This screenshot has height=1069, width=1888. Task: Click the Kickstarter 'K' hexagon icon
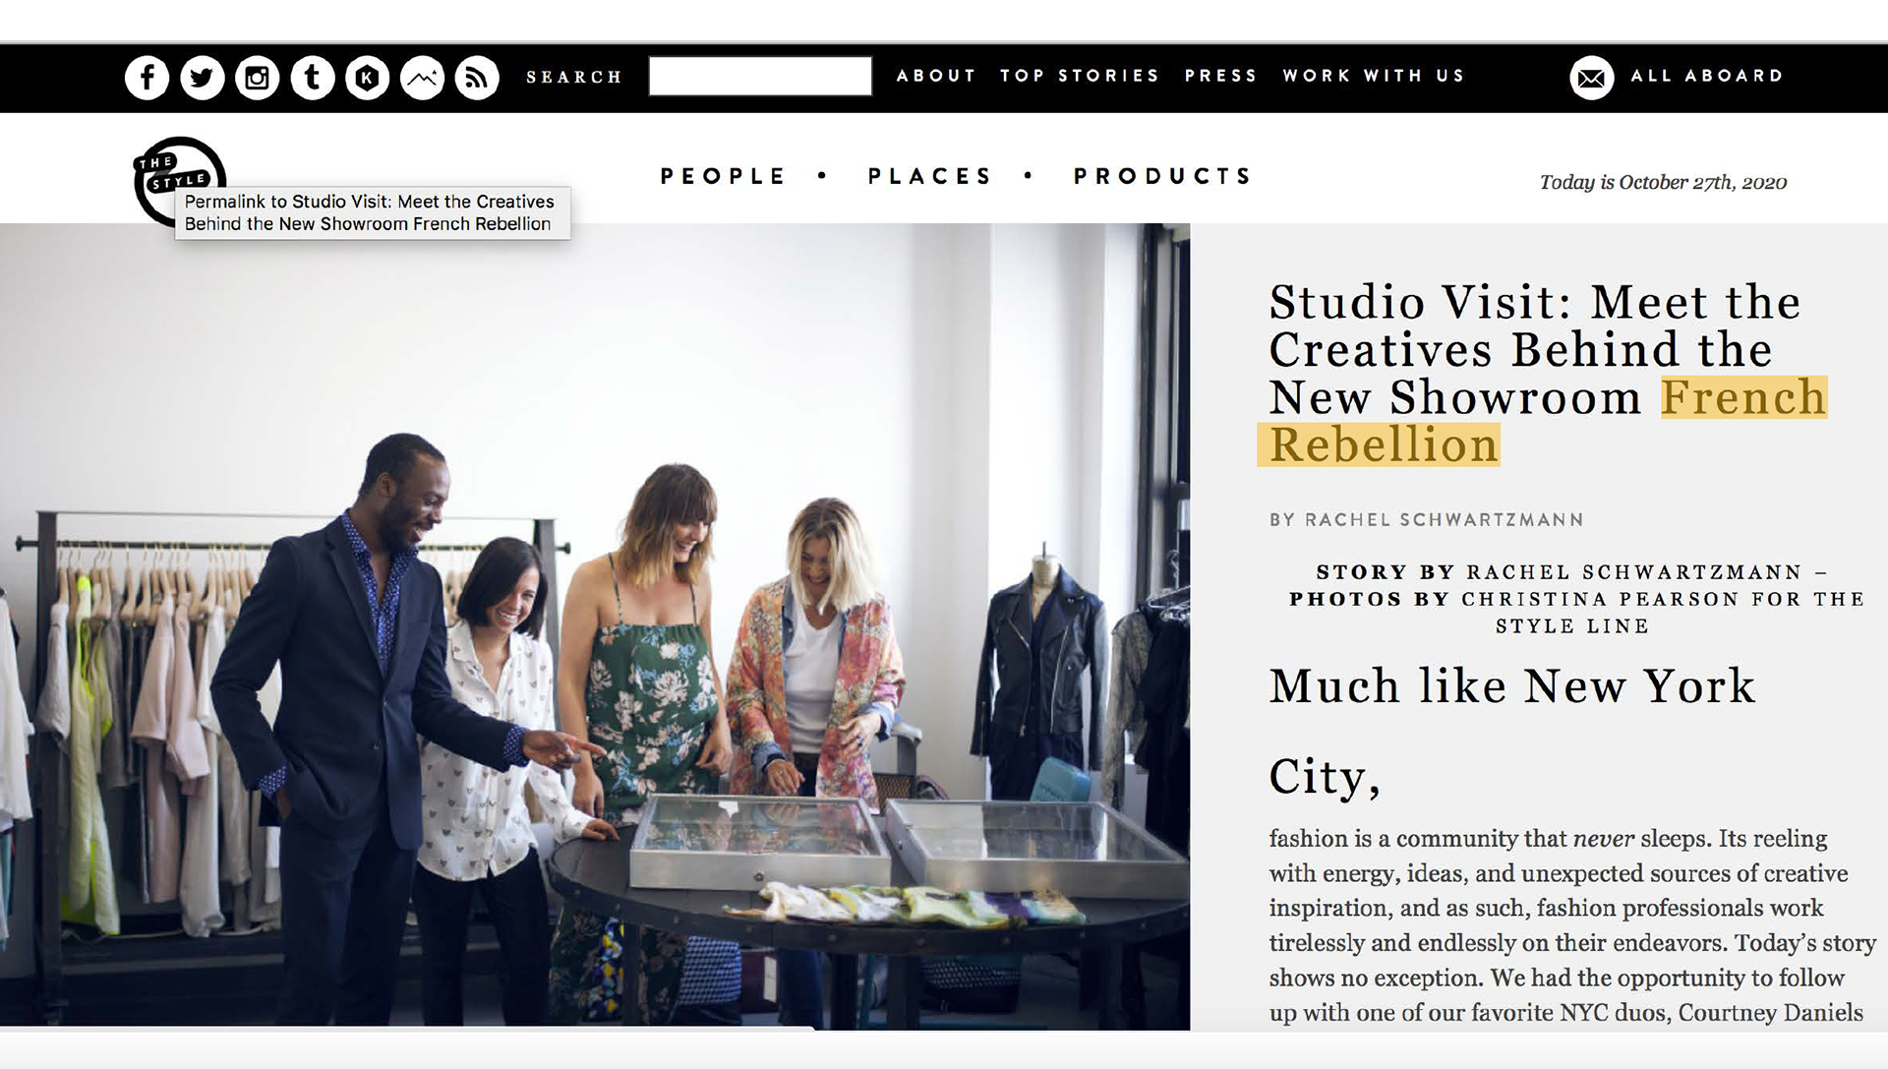pos(368,77)
